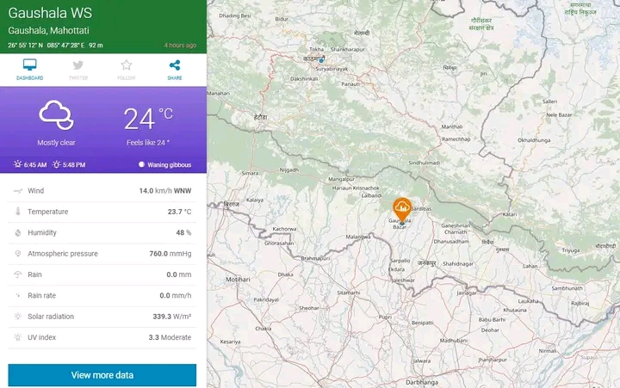Click the thermometer icon beside Temperature

pos(17,212)
